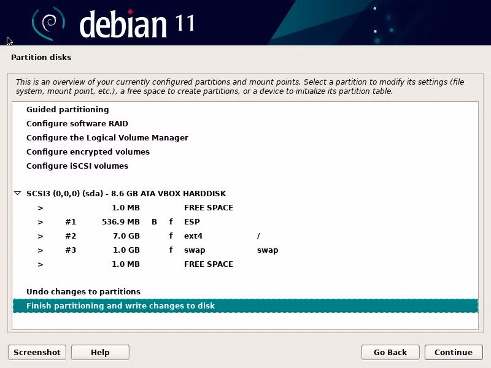Select Configure encrypted volumes
The image size is (491, 368).
click(245, 151)
